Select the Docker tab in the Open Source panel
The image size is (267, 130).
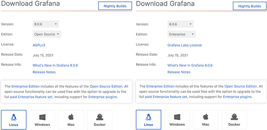click(x=100, y=120)
